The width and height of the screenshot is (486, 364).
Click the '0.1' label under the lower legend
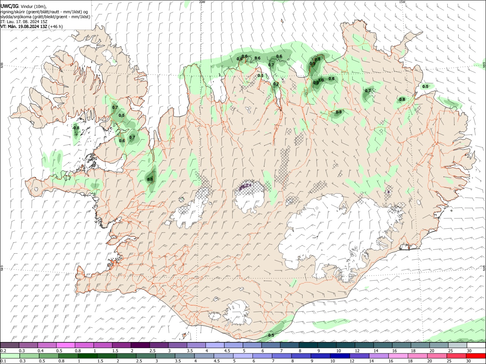click(x=3, y=361)
